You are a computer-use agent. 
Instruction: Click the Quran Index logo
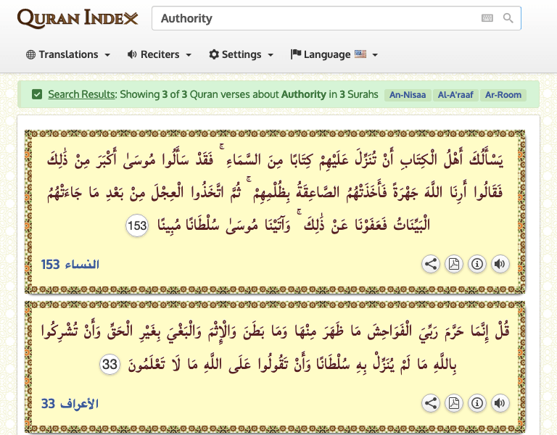pyautogui.click(x=78, y=18)
